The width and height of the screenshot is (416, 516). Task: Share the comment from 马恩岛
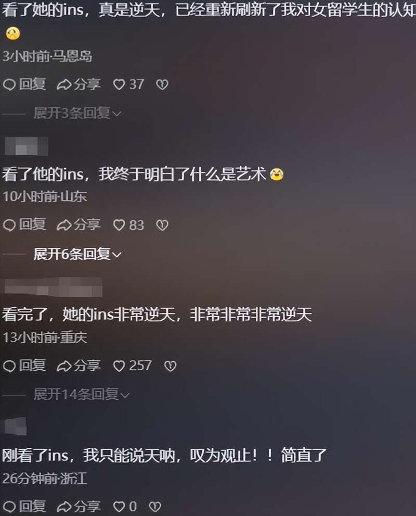tap(79, 84)
